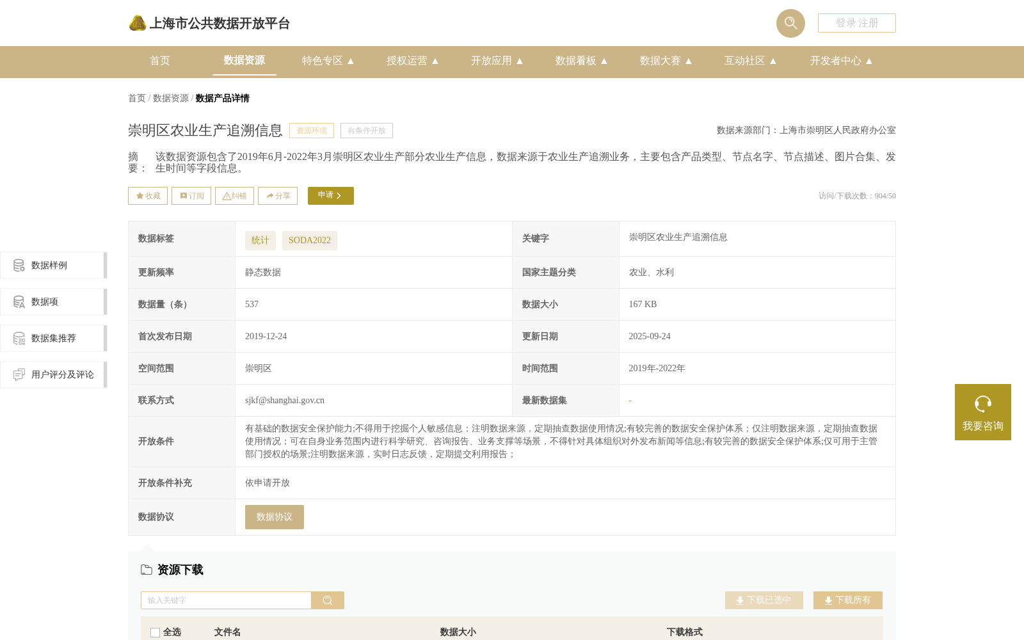The image size is (1024, 640).
Task: Tick the 全选 checkbox
Action: pos(155,632)
